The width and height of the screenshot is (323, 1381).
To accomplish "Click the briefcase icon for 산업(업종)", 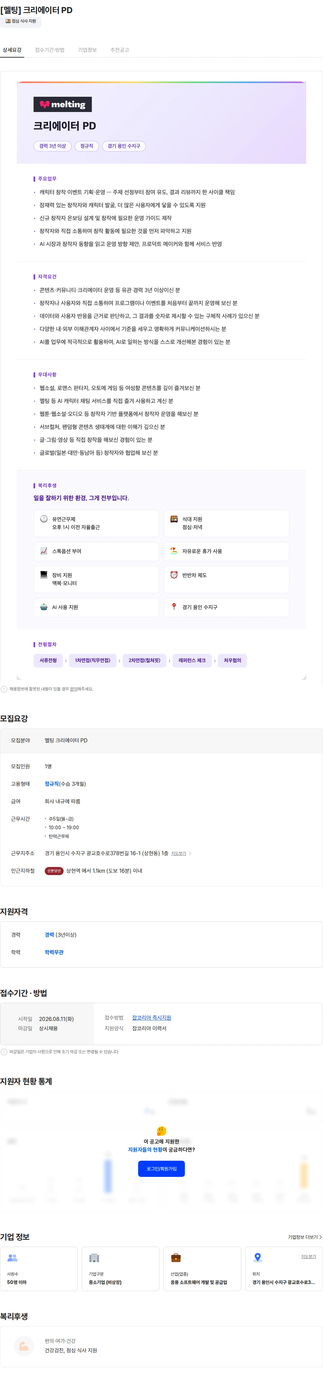I will (176, 1258).
